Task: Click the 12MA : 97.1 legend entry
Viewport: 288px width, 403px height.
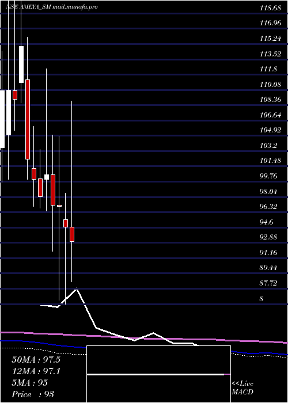Action: [x=36, y=371]
